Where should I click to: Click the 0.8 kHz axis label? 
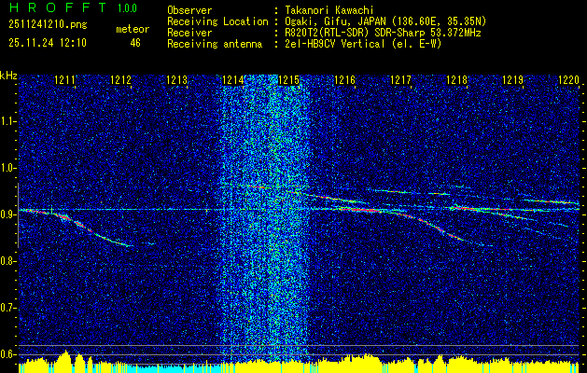8,261
